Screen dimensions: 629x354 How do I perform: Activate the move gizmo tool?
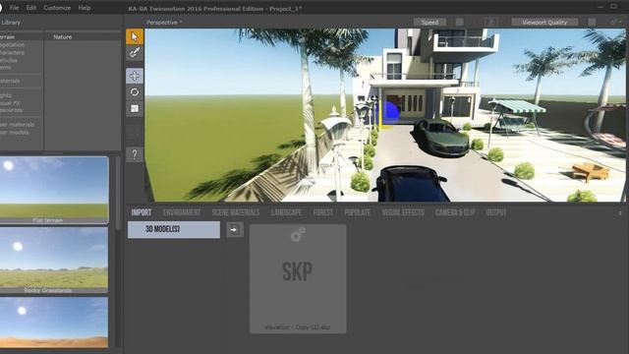pyautogui.click(x=135, y=76)
